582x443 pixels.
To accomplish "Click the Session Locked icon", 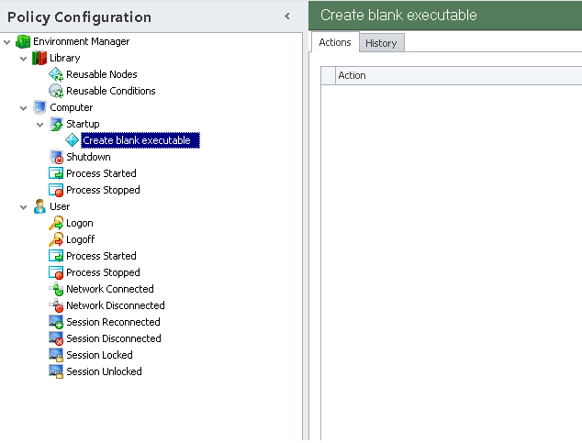I will (x=56, y=355).
